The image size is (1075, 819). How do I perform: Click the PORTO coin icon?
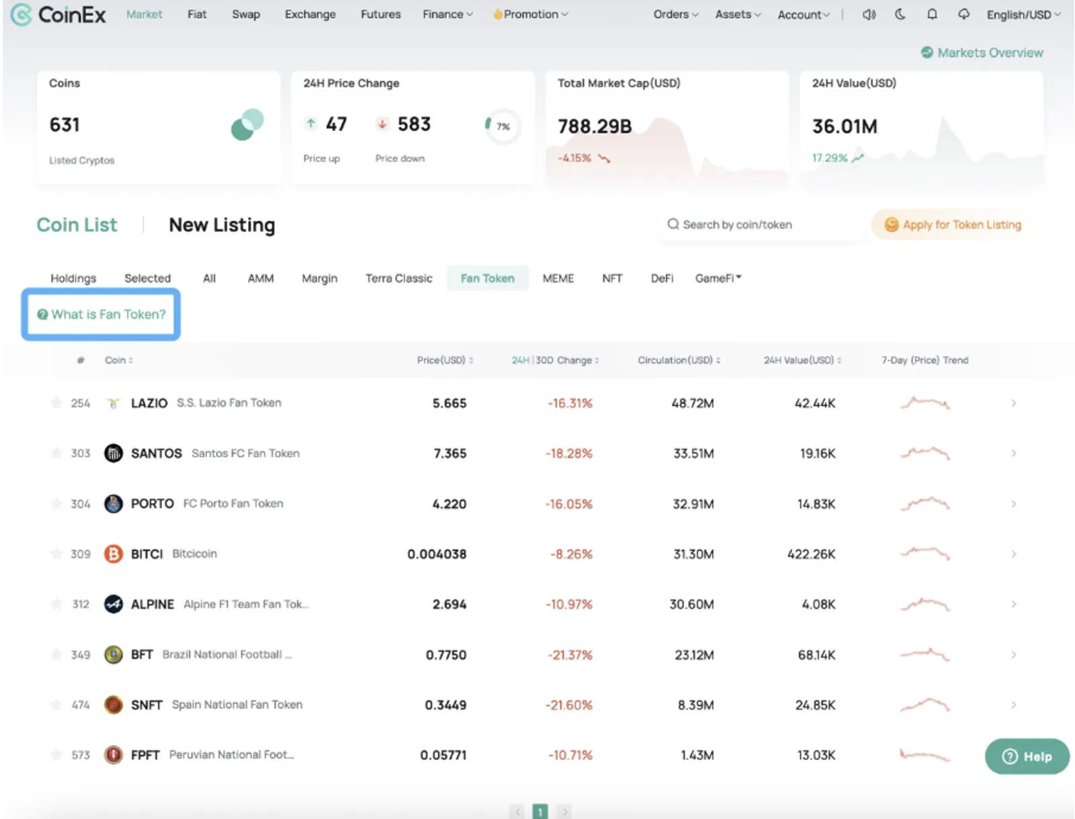(114, 504)
